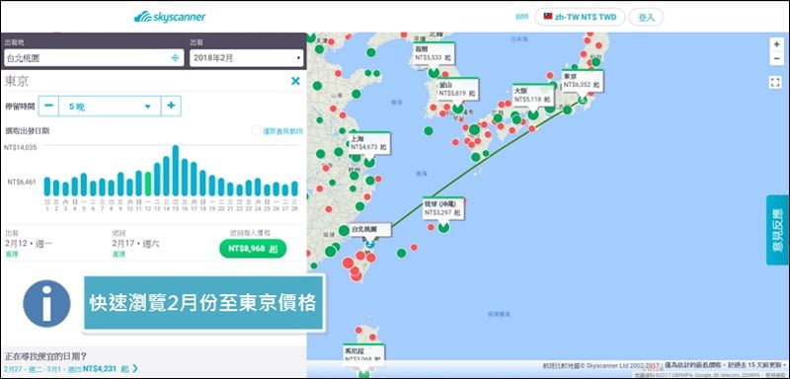The height and width of the screenshot is (379, 790).
Task: Click the Skyscanner logo
Action: click(170, 17)
